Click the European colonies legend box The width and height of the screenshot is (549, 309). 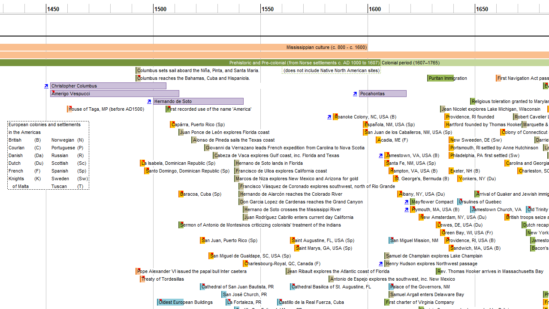(48, 155)
